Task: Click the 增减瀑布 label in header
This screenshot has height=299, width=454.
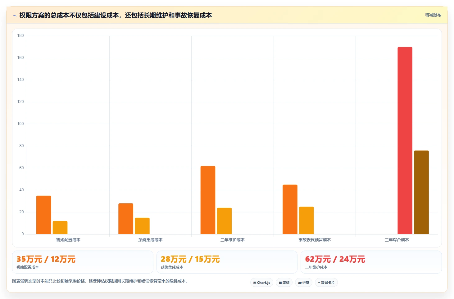Action: click(433, 15)
